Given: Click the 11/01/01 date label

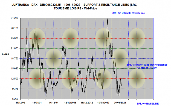Looking at the screenshot, I should pyautogui.click(x=37, y=103).
